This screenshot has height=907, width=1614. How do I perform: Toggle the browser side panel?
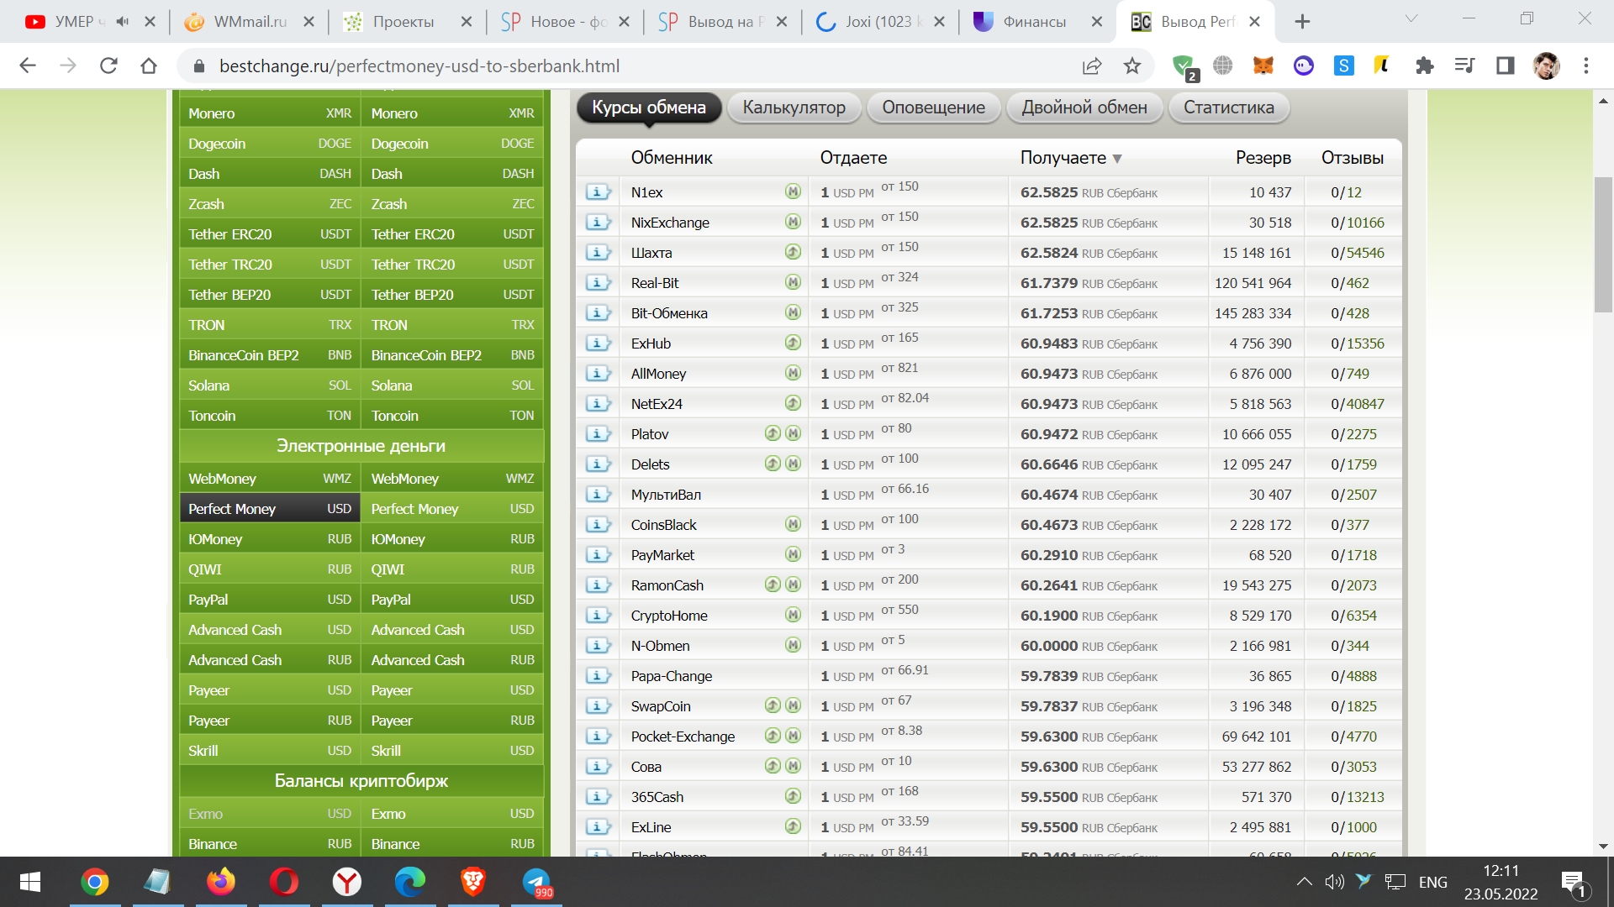(x=1505, y=66)
